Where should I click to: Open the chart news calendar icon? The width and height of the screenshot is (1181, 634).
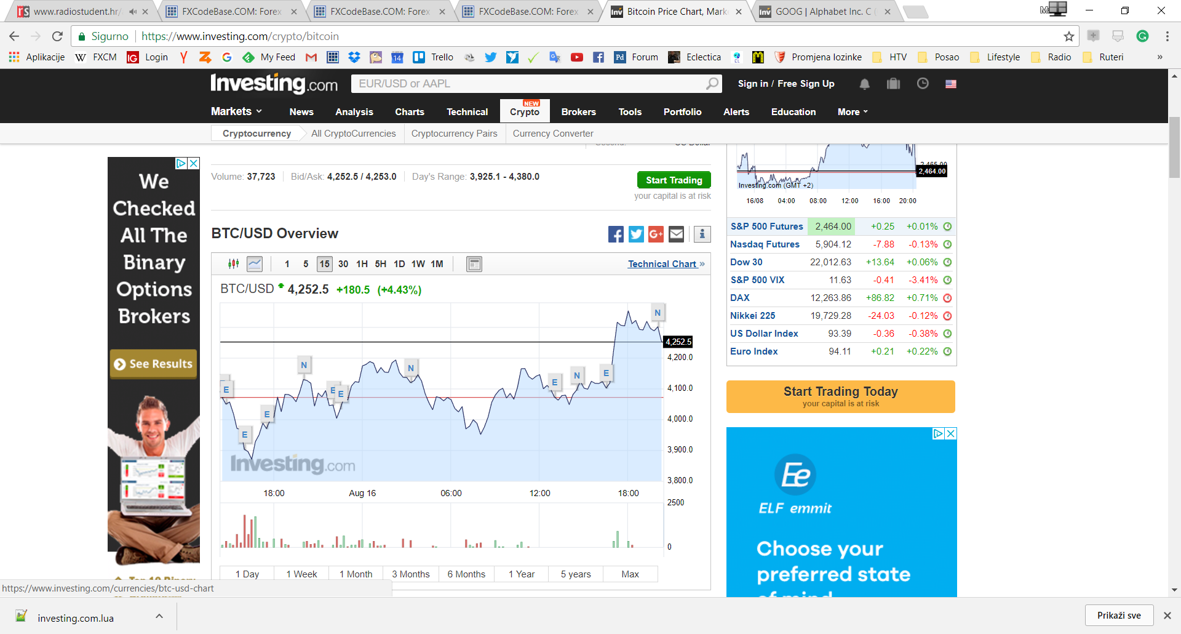tap(474, 264)
